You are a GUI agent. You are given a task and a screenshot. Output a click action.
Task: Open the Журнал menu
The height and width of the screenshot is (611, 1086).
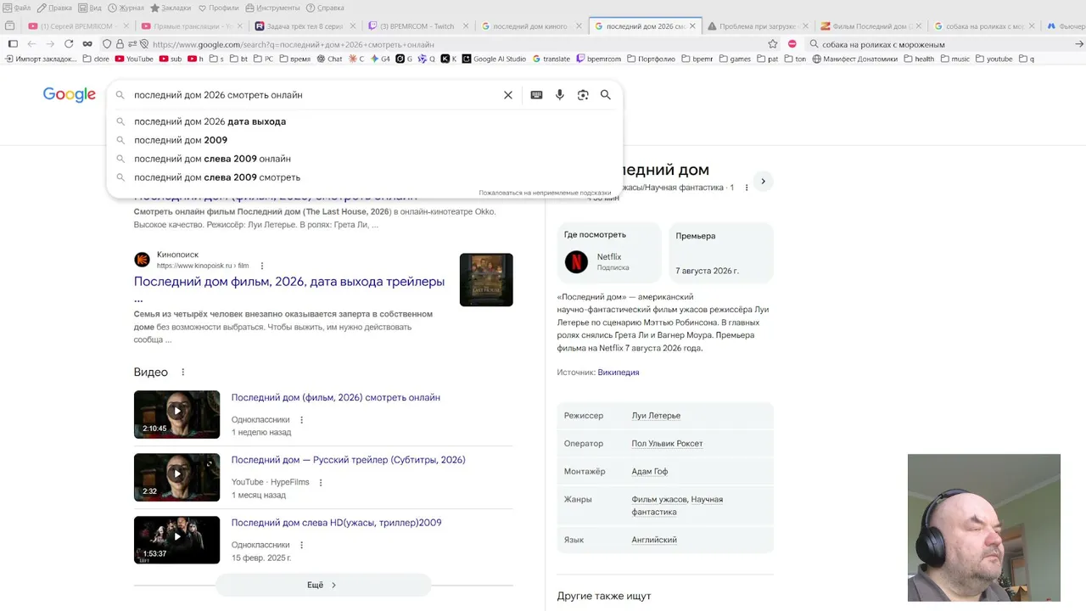pyautogui.click(x=126, y=8)
